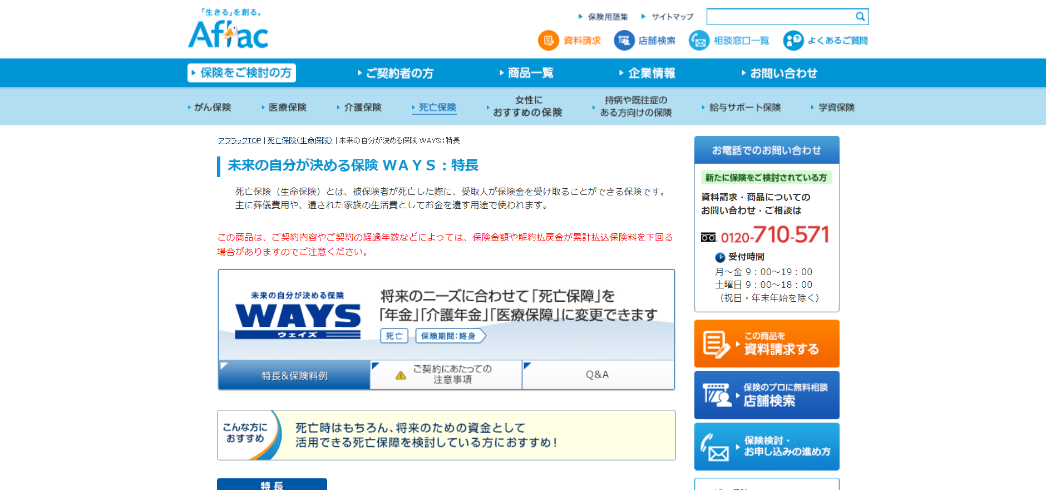Select ご契約者の方 main menu
This screenshot has width=1046, height=490.
tap(396, 73)
